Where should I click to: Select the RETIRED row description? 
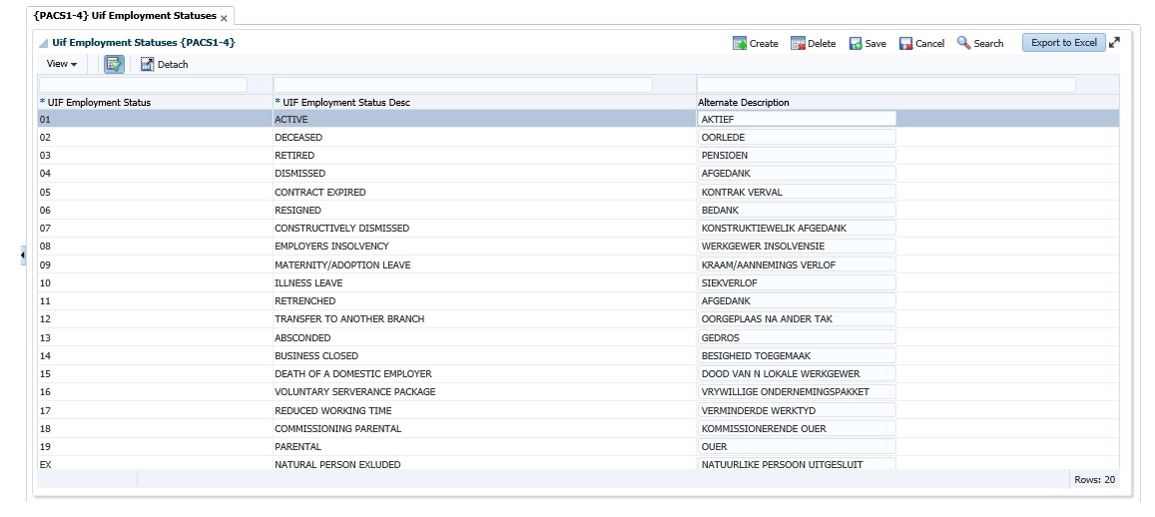point(484,156)
